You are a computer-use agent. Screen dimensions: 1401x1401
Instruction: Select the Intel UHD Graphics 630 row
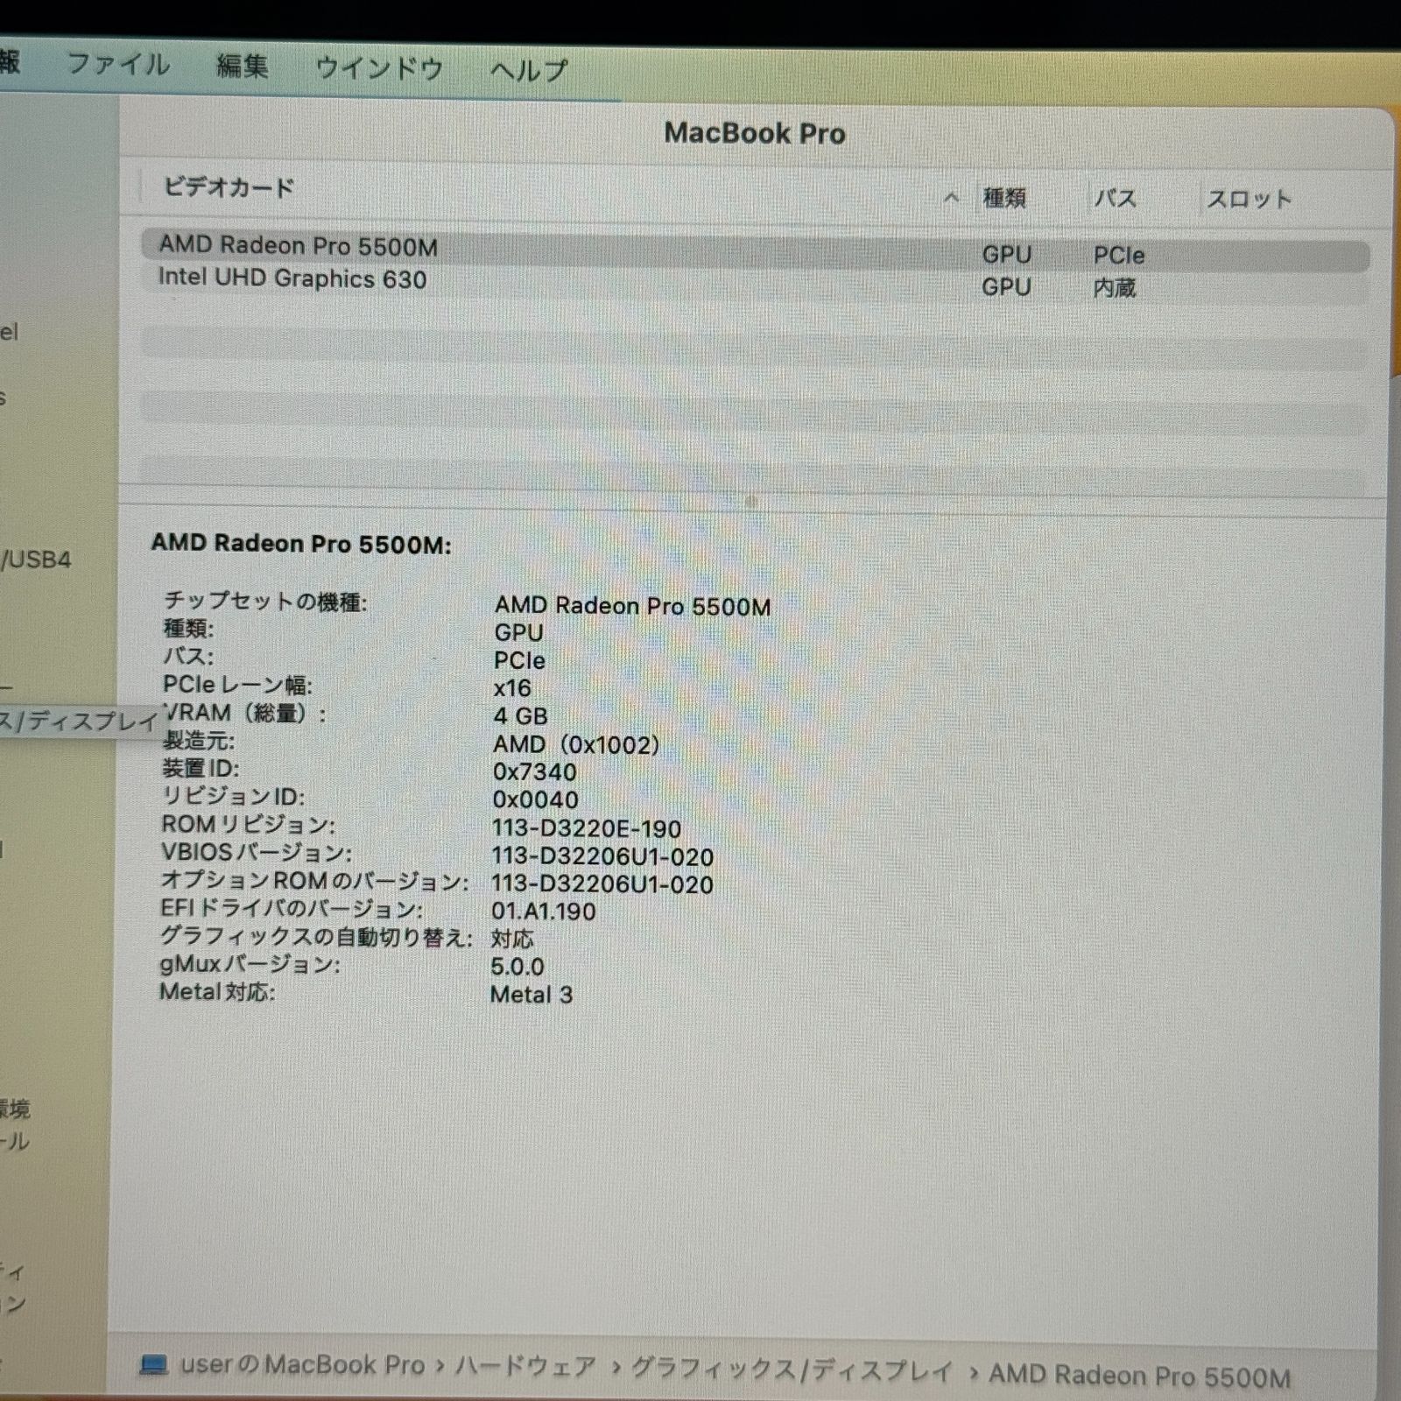755,282
